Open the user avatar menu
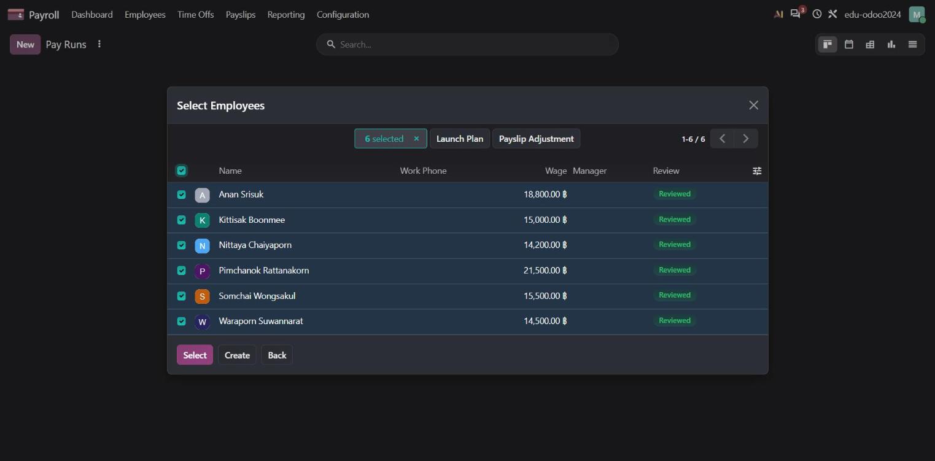 [917, 14]
